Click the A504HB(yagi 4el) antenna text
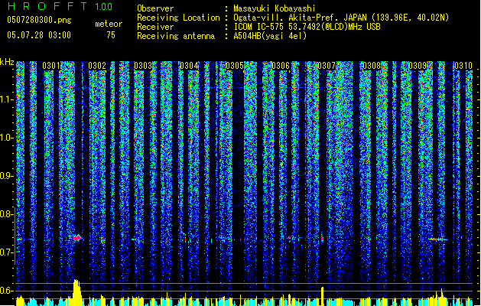 point(270,36)
